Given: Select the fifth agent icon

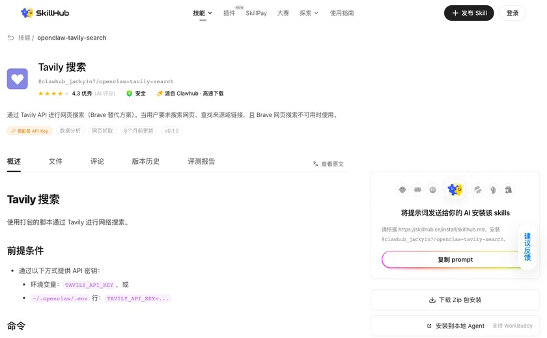Looking at the screenshot, I should pos(477,190).
